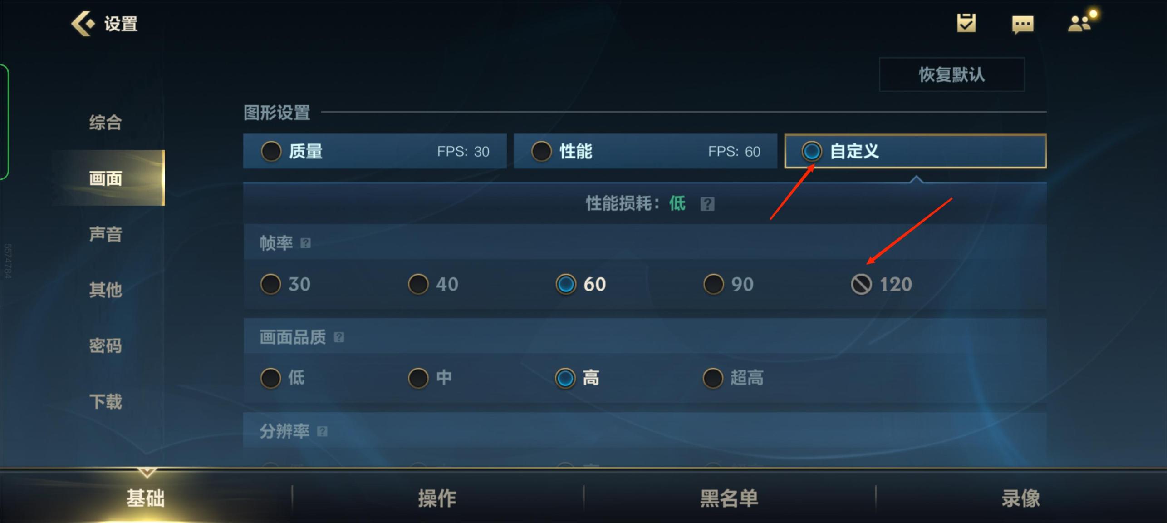
Task: Choose 超高 picture quality
Action: point(733,378)
